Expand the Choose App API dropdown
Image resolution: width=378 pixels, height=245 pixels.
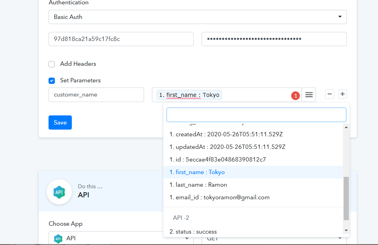(121, 238)
